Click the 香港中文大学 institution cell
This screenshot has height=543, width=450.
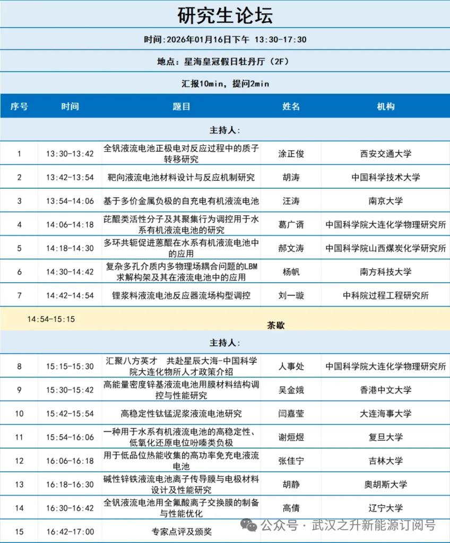click(385, 390)
